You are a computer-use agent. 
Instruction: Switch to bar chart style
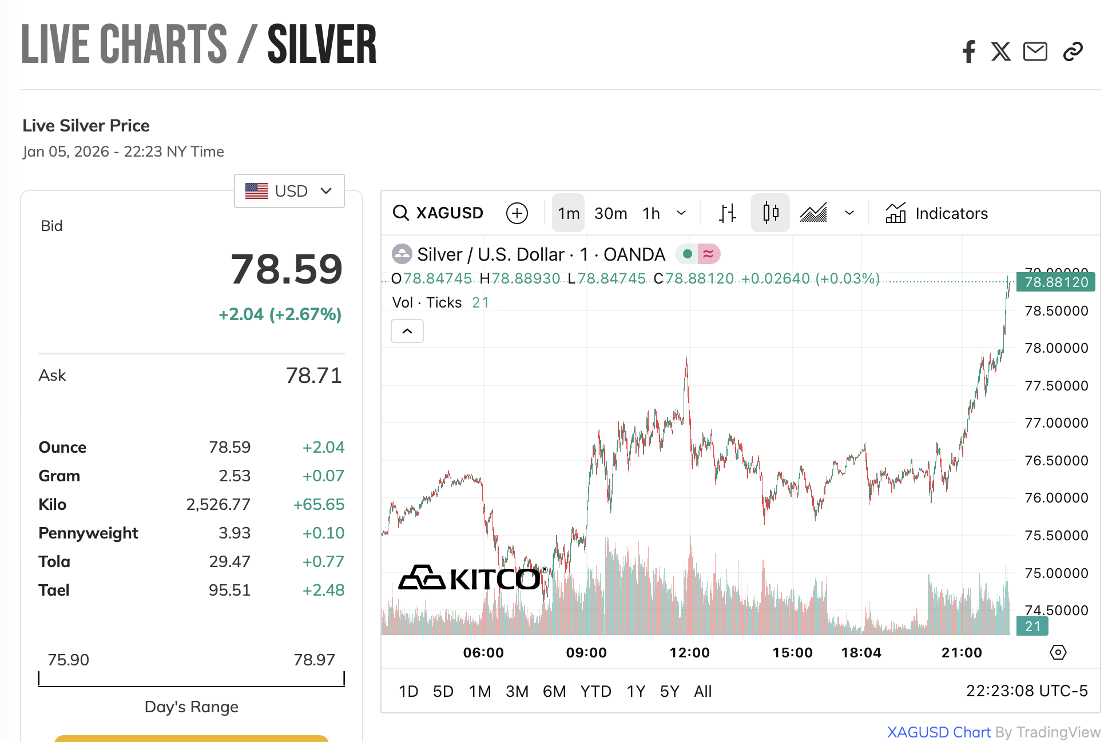click(x=727, y=213)
